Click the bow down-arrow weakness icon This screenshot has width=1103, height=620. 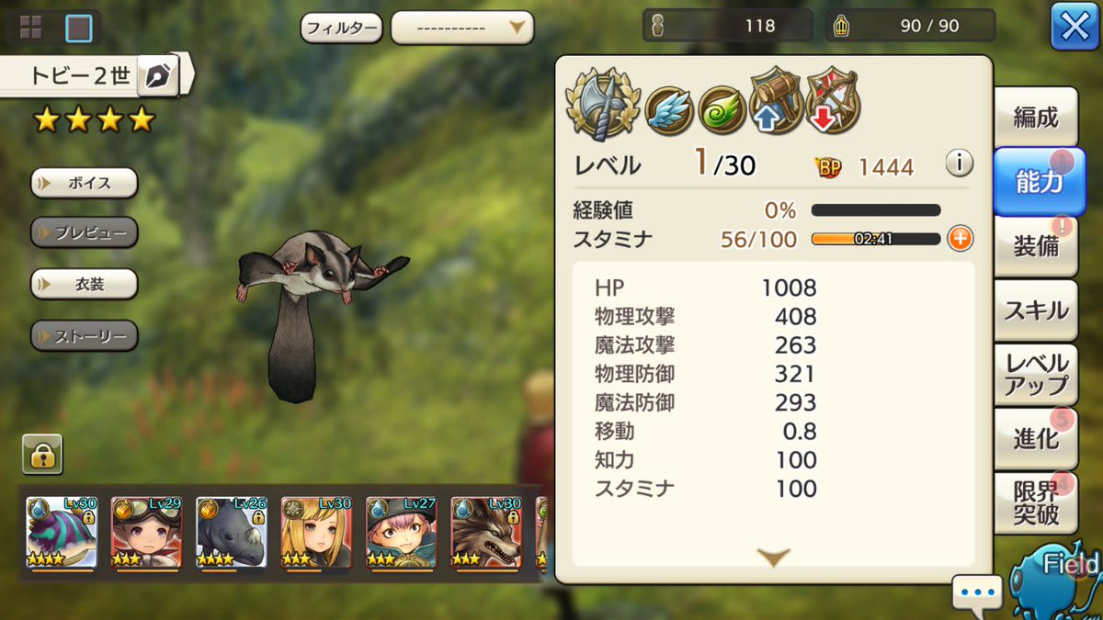pos(832,101)
